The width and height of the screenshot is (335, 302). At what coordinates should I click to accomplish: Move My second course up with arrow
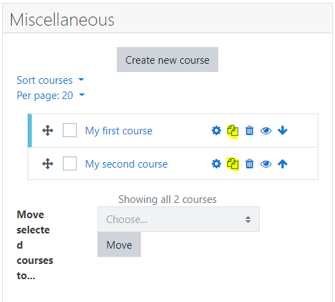[283, 164]
